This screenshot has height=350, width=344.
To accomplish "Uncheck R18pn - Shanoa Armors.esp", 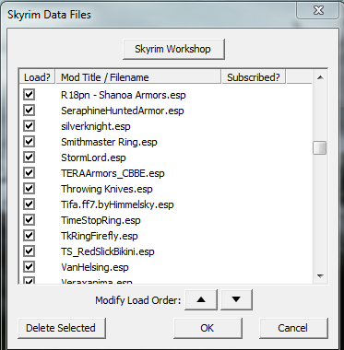I will (x=29, y=95).
